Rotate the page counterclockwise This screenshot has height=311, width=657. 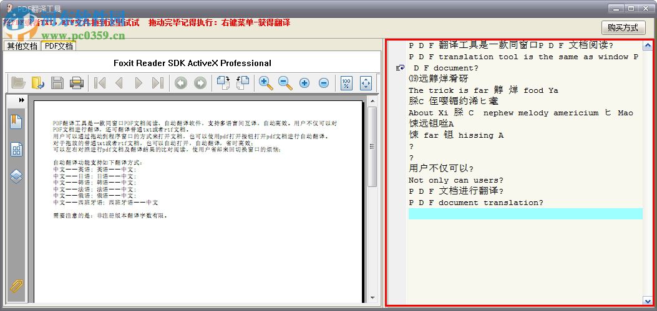[x=243, y=83]
